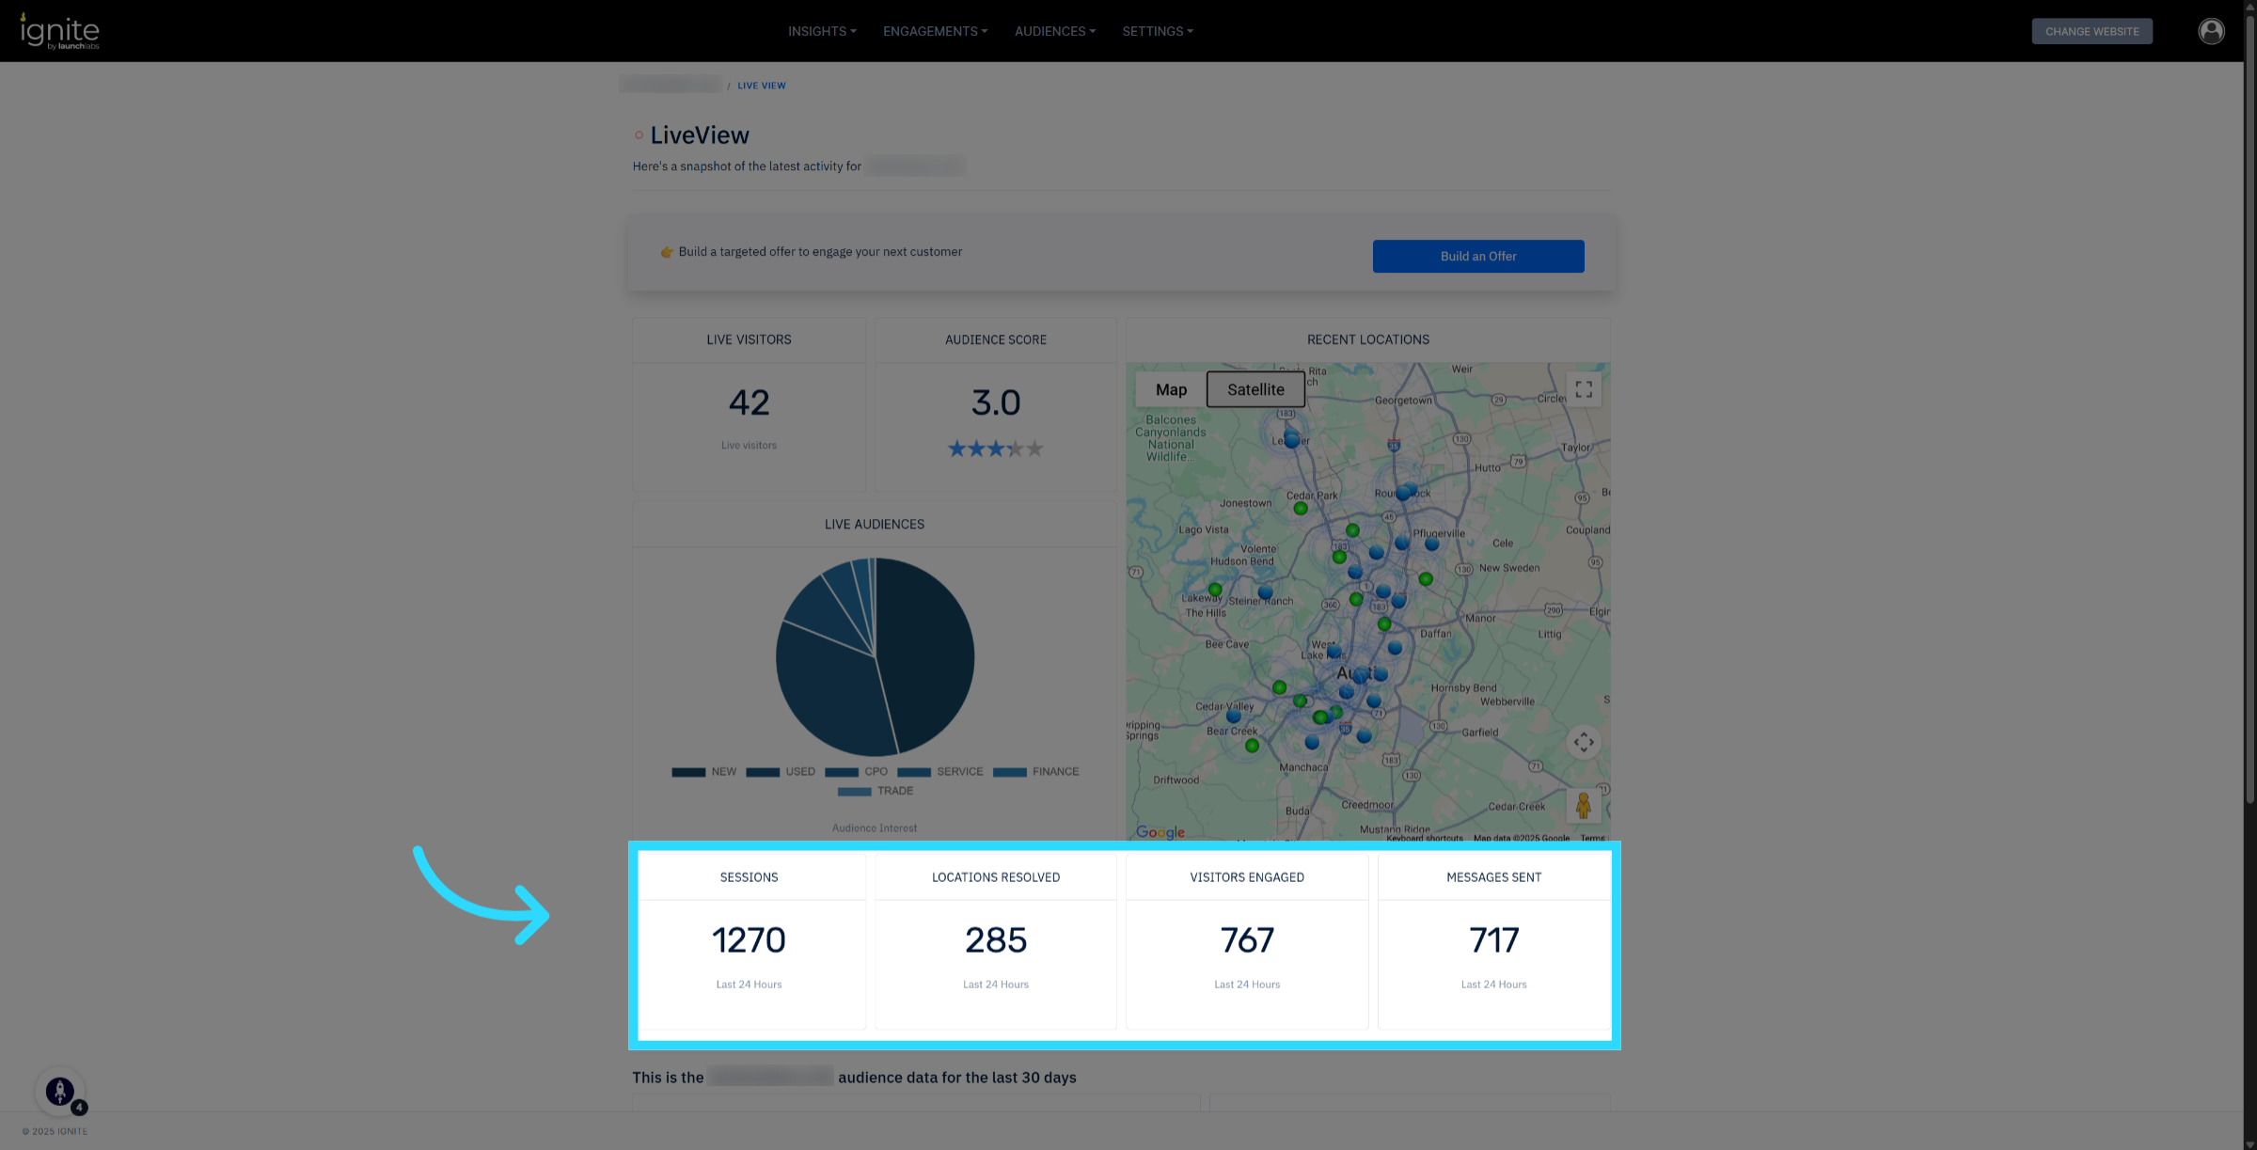Expand the Engagements dropdown menu

tap(935, 31)
